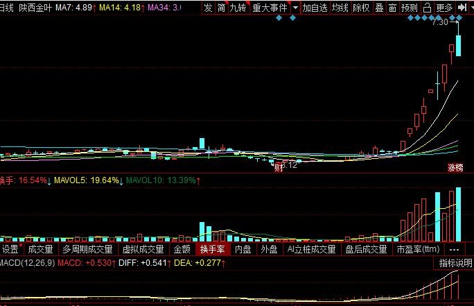The width and height of the screenshot is (474, 306).
Task: Toggle the 预测 forecast display
Action: pos(410,8)
